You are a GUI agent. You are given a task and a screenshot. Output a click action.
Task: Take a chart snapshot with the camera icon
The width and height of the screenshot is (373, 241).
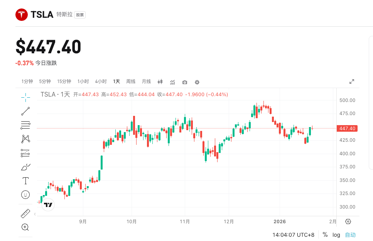point(184,82)
